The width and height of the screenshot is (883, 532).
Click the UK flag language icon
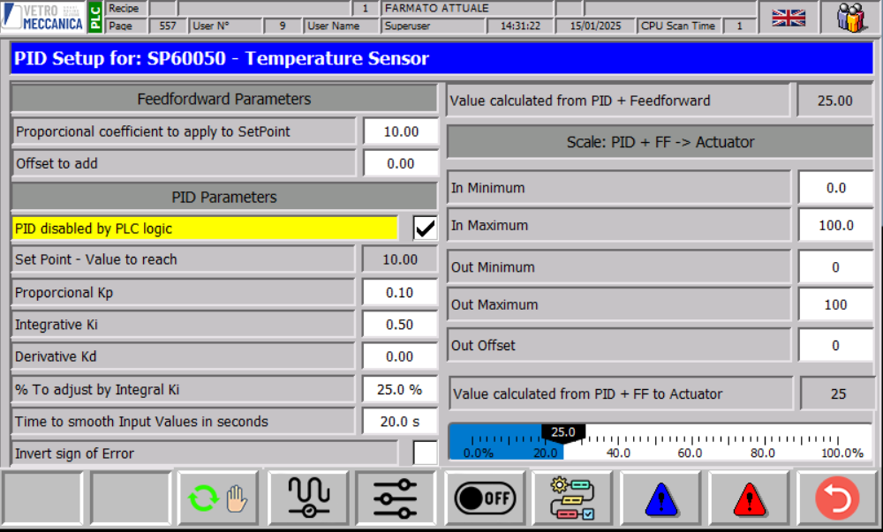tap(788, 18)
